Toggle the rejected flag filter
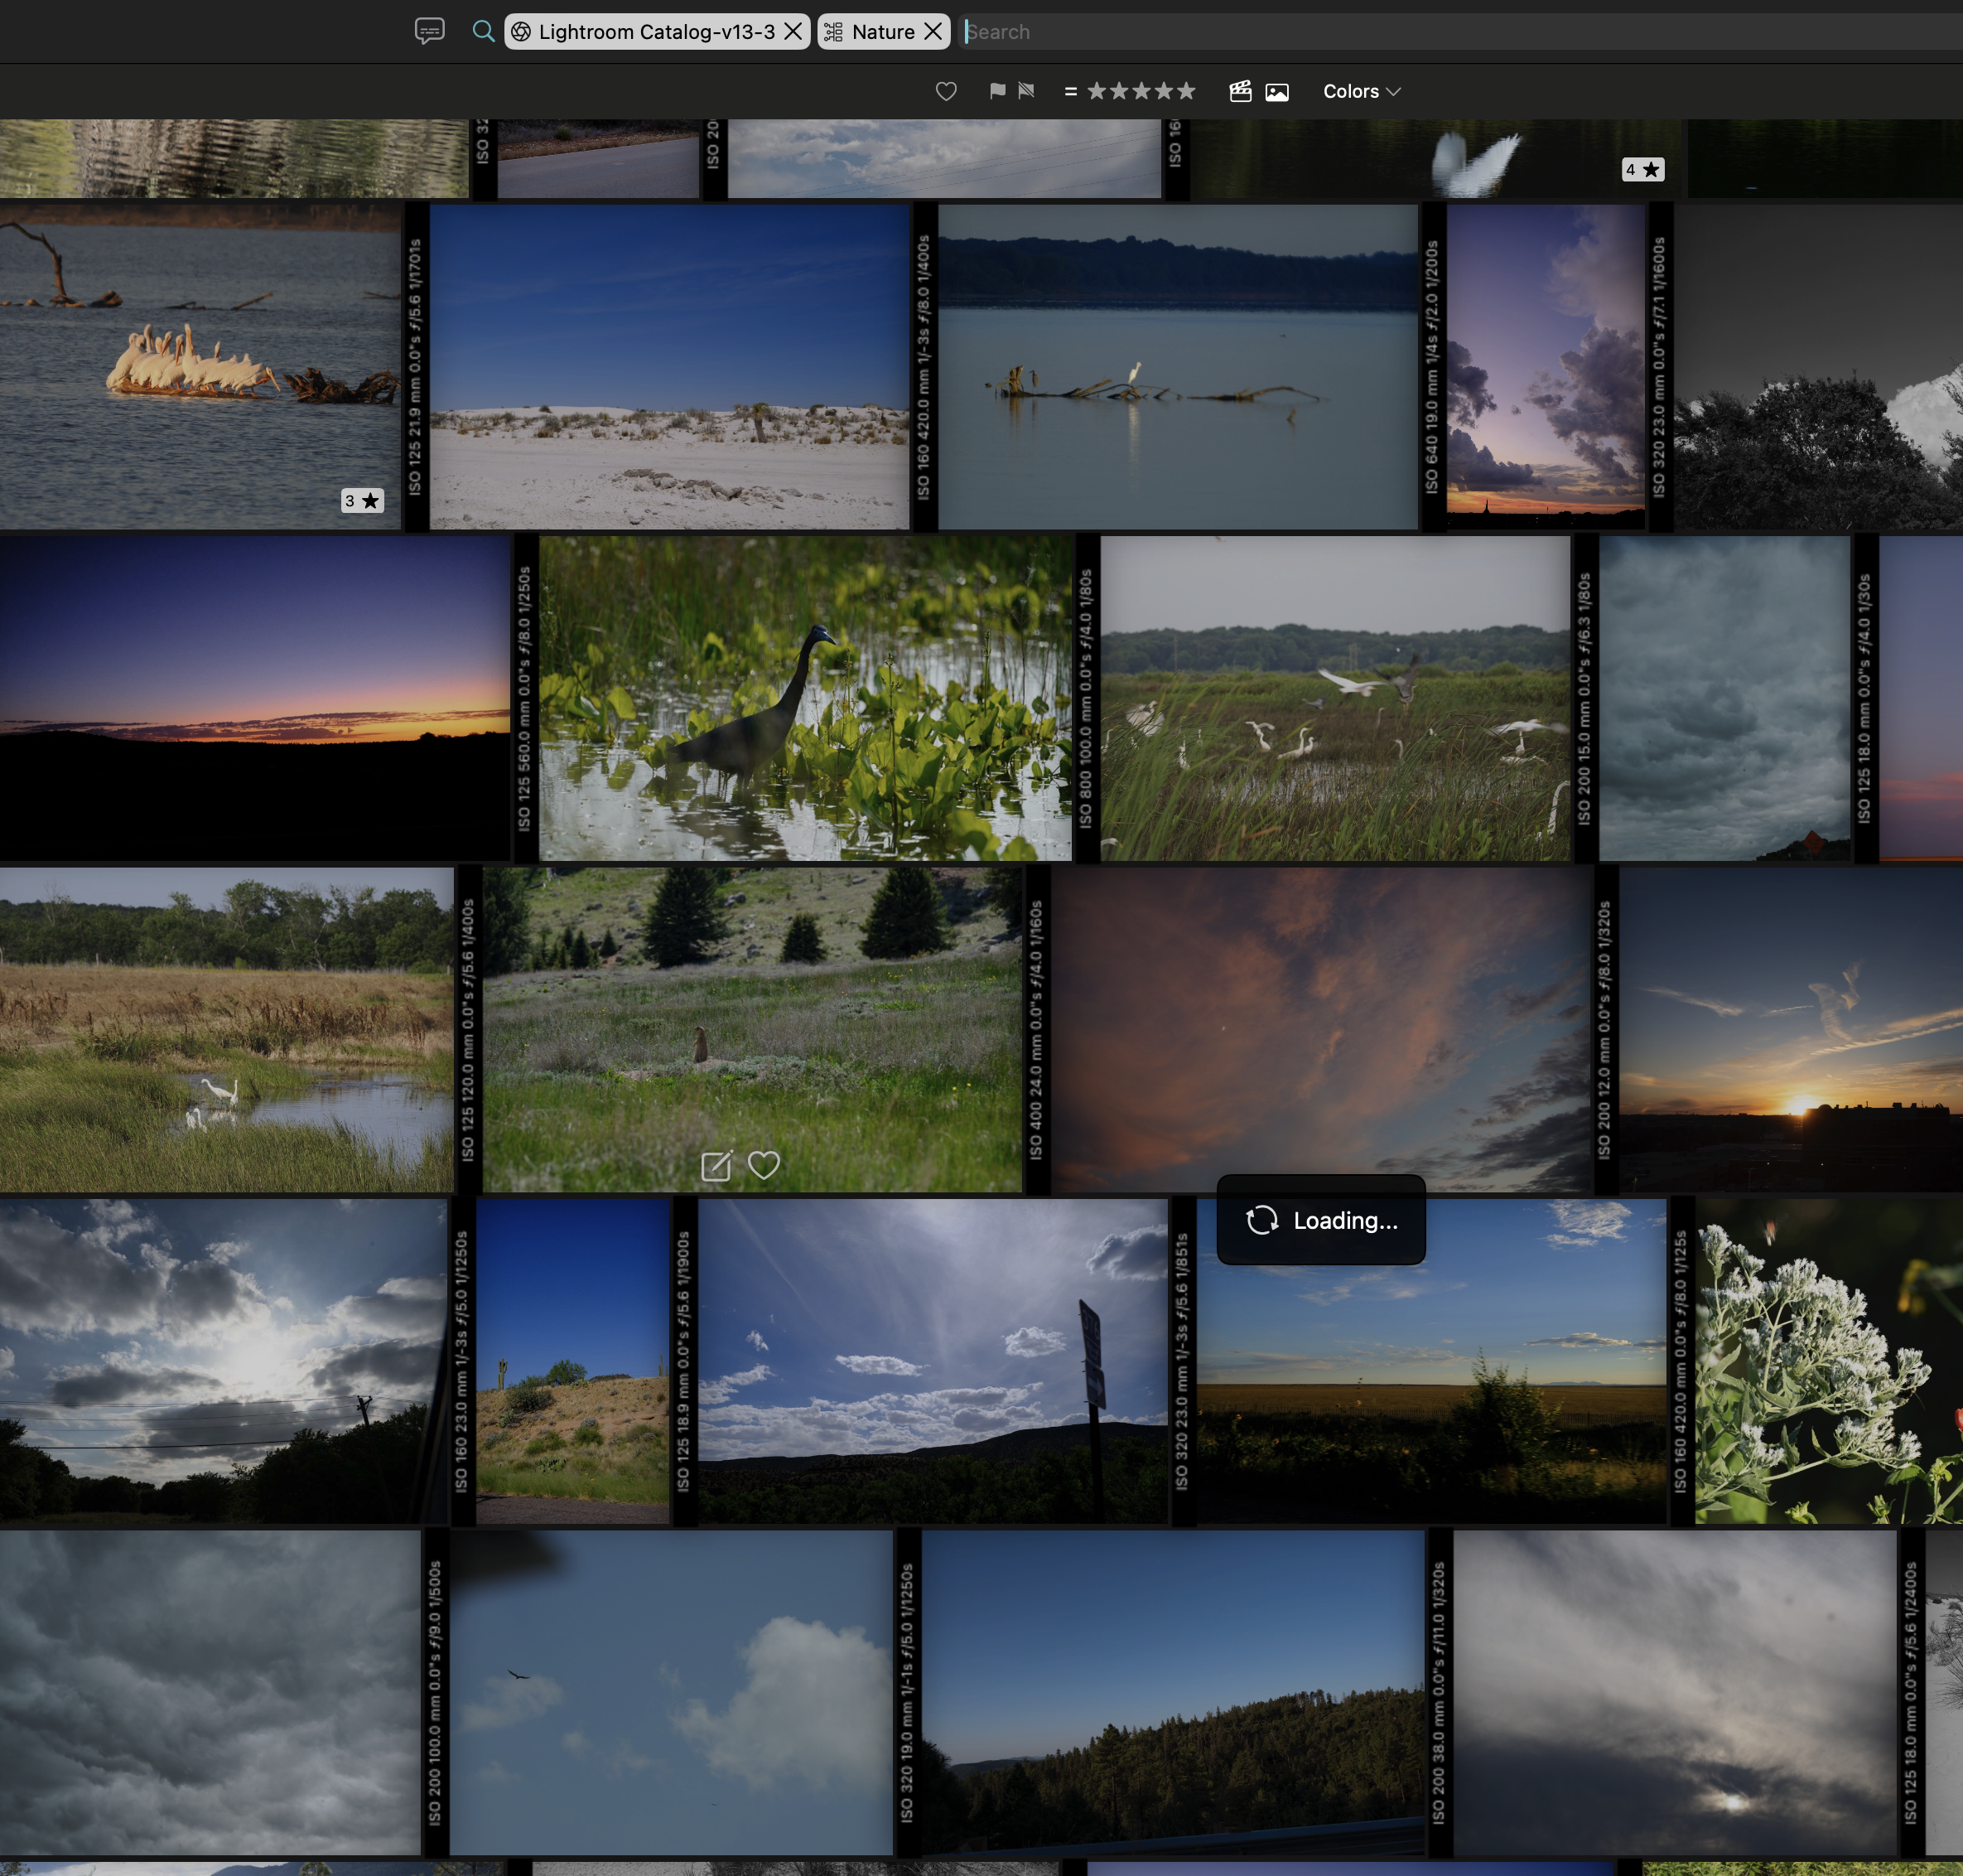 click(x=1025, y=91)
